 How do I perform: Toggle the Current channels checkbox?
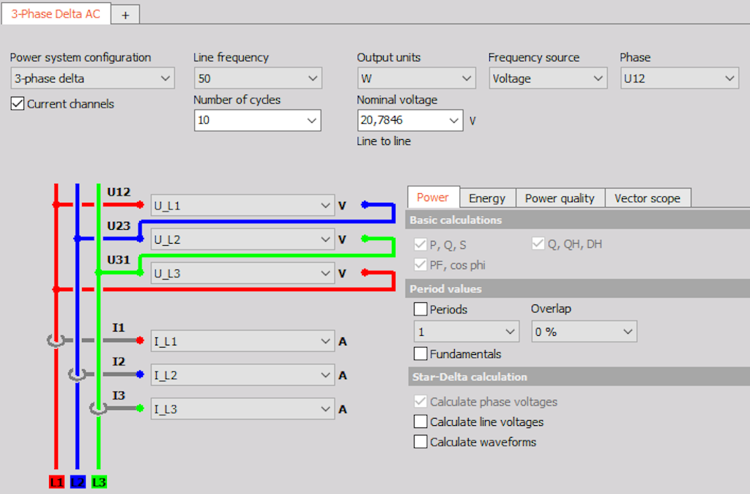click(x=18, y=104)
